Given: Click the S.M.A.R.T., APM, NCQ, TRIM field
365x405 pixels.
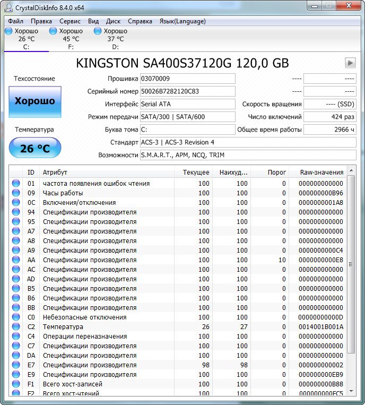Looking at the screenshot, I should (248, 155).
